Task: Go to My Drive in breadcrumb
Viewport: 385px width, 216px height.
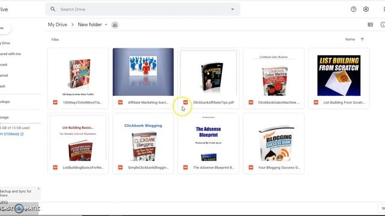Action: tap(58, 25)
